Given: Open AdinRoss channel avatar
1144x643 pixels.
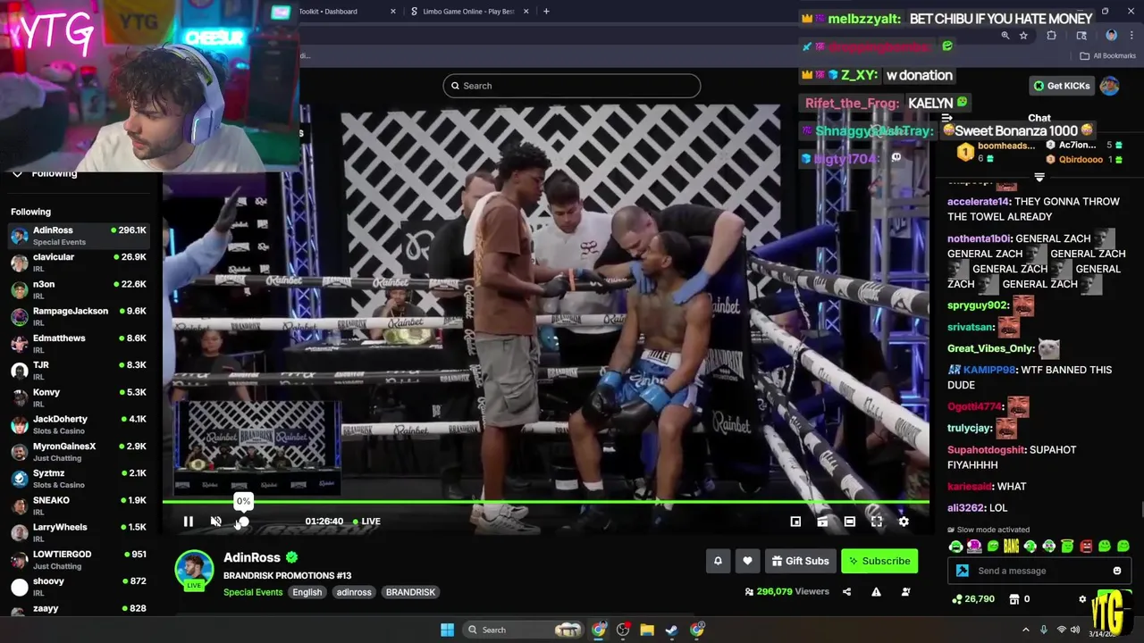Looking at the screenshot, I should [194, 570].
